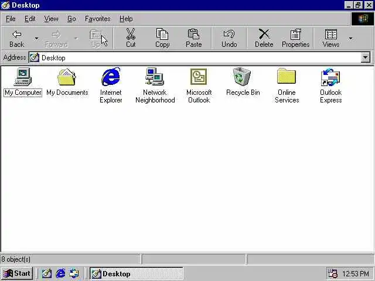This screenshot has width=375, height=281.
Task: Open the Back history dropdown arrow
Action: pos(36,39)
